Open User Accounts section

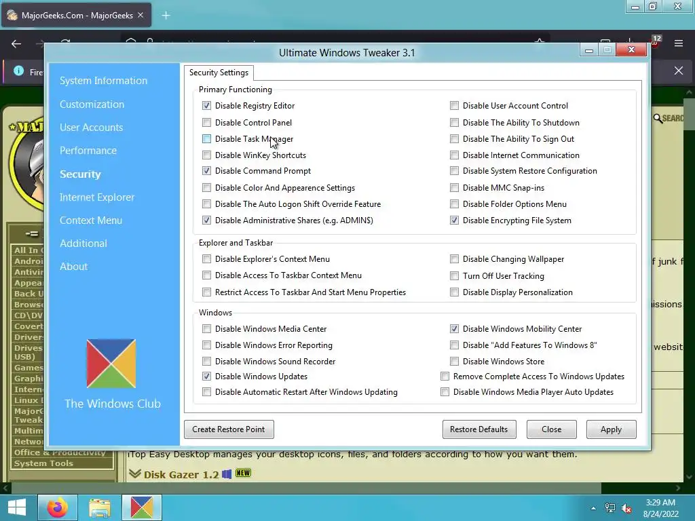click(x=92, y=127)
